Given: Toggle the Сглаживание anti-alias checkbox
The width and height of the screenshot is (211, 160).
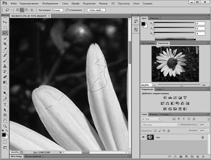Looking at the screenshot, I should [x=67, y=10].
